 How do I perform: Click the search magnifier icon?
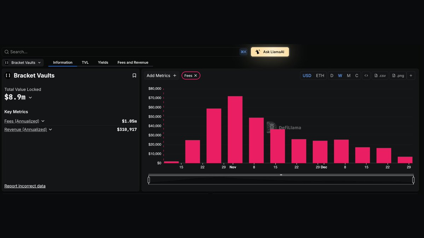pos(6,52)
